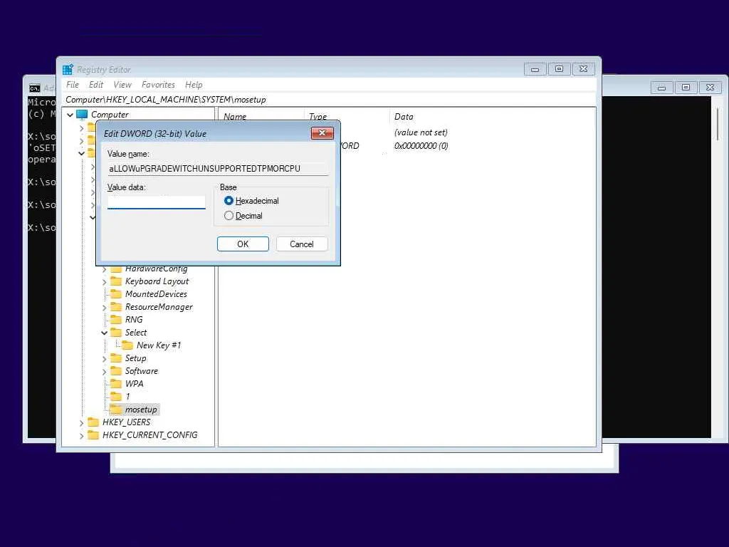The height and width of the screenshot is (547, 729).
Task: Click the Select folder icon
Action: [x=116, y=332]
